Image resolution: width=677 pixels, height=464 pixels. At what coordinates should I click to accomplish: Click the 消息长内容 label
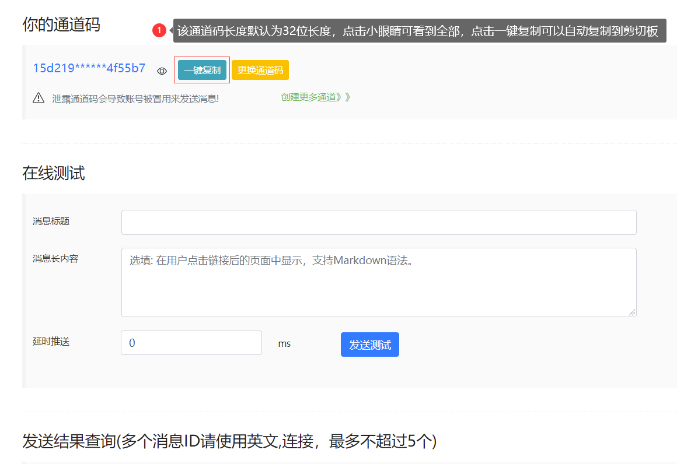(x=55, y=259)
